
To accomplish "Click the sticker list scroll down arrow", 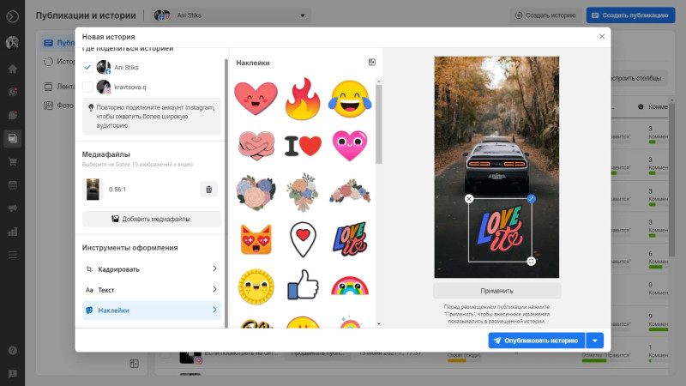I will tap(379, 324).
